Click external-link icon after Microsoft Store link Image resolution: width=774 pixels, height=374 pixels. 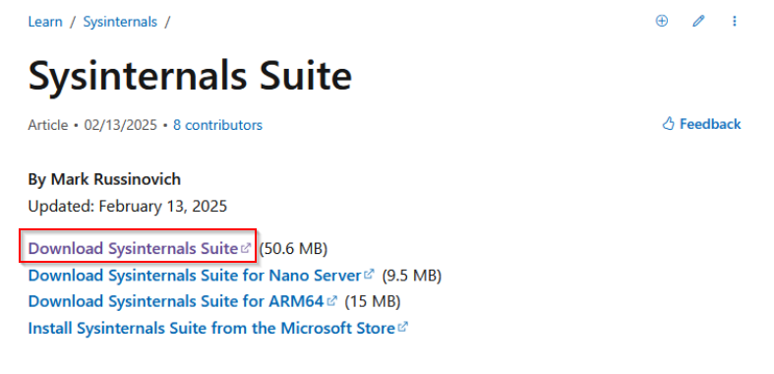click(403, 327)
